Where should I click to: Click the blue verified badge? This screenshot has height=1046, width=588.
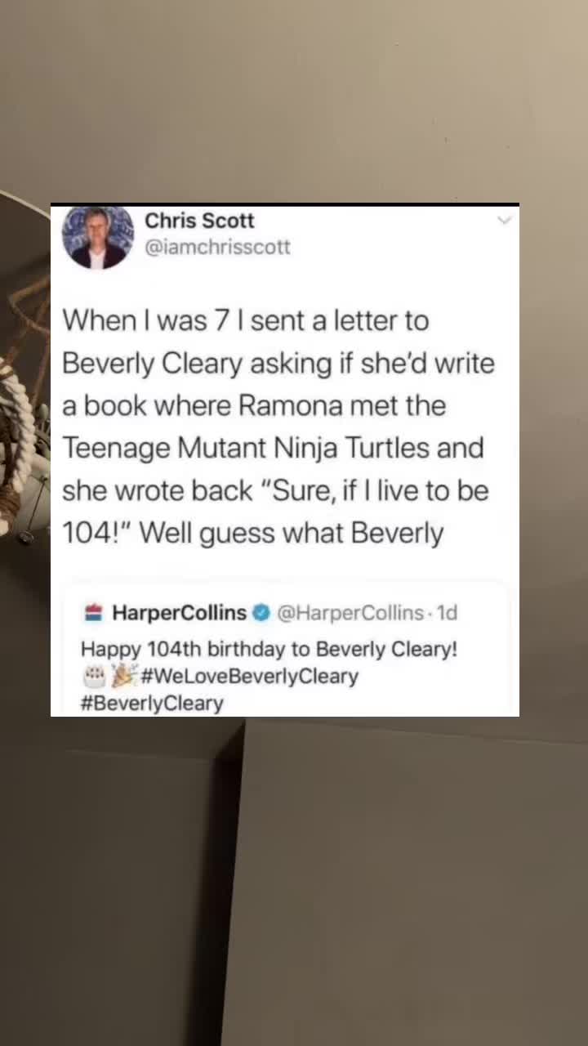pyautogui.click(x=261, y=612)
